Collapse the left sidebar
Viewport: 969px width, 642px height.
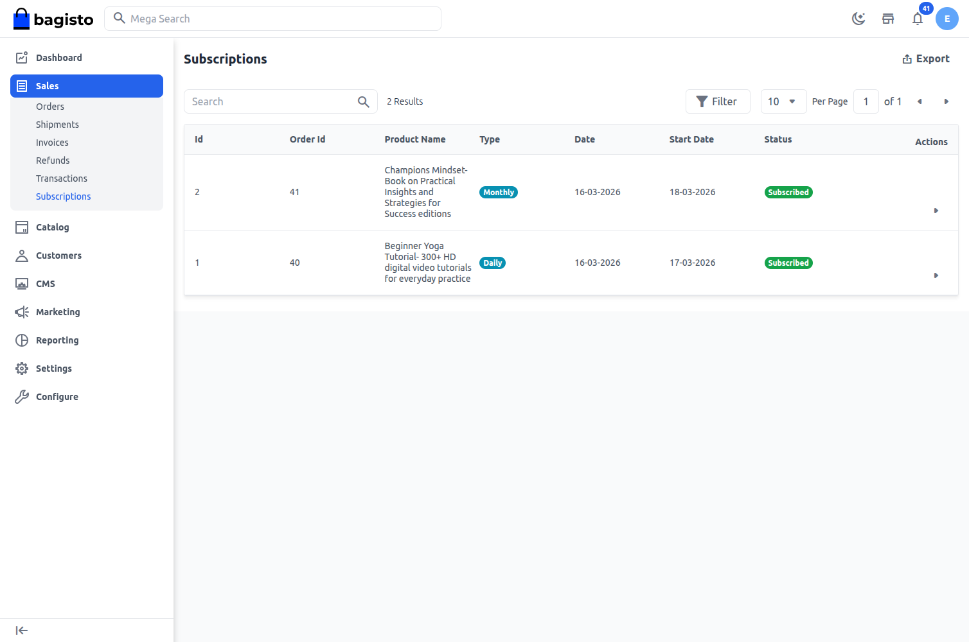[21, 630]
